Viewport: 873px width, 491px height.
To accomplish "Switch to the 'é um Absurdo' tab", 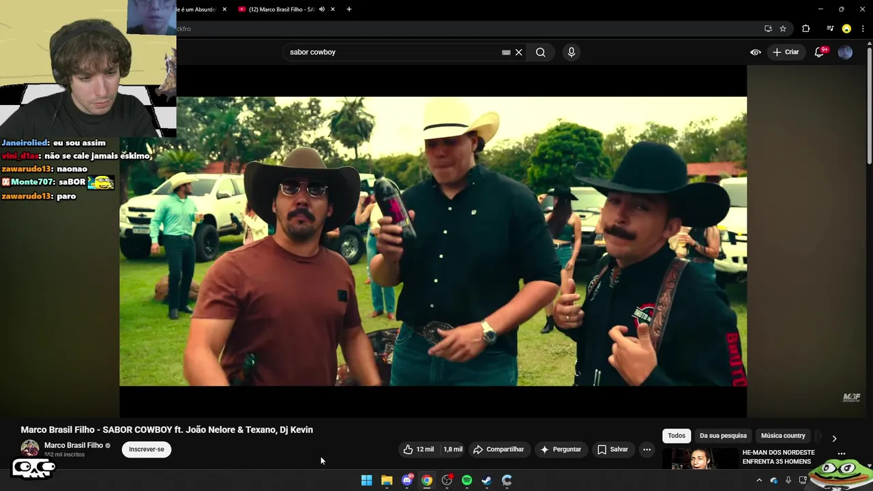I will tap(196, 10).
